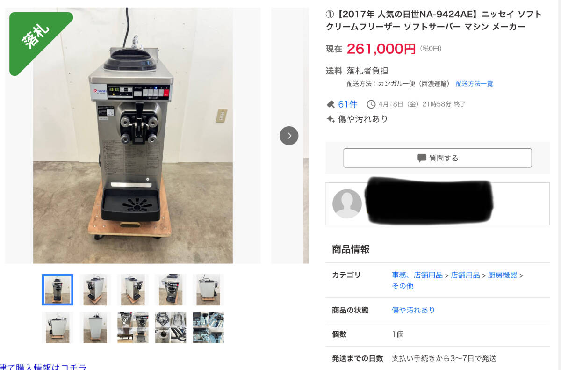Click the bid count gavel icon
The height and width of the screenshot is (370, 561).
[x=331, y=104]
